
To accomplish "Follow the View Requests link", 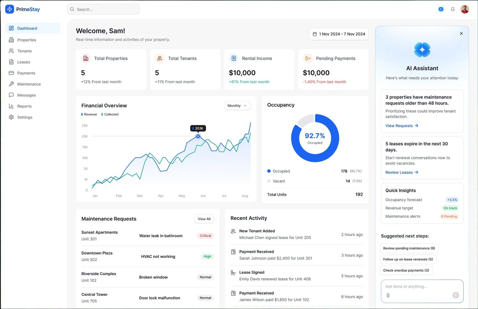I will coord(402,126).
